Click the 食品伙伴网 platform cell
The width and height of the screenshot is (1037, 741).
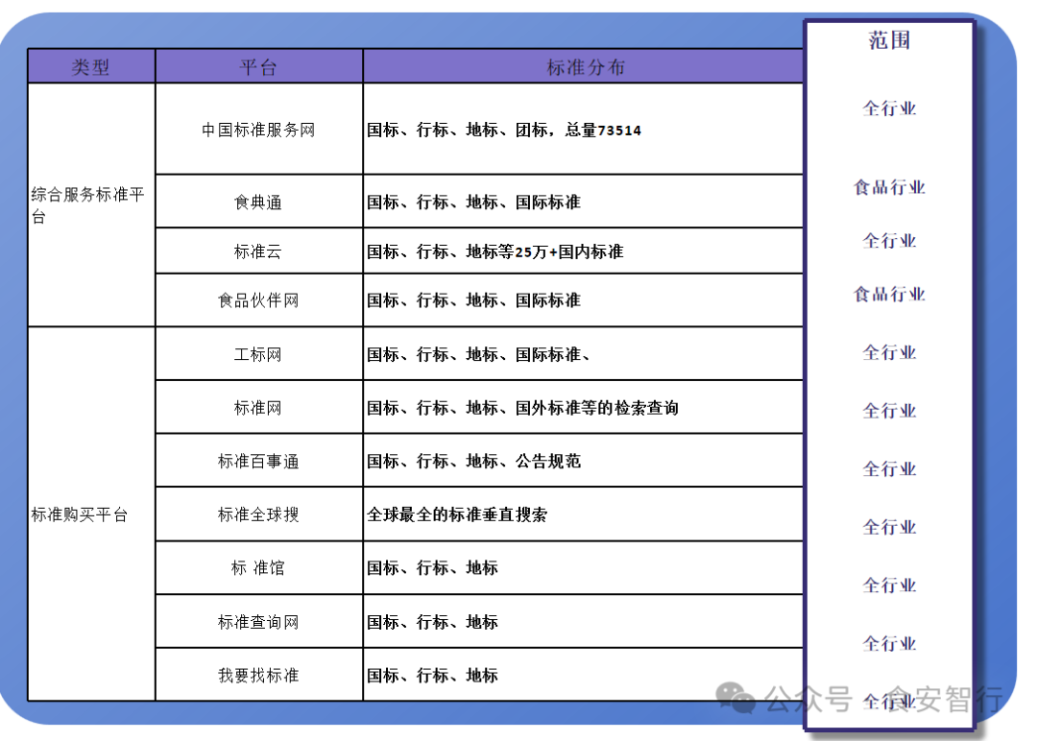pyautogui.click(x=258, y=300)
